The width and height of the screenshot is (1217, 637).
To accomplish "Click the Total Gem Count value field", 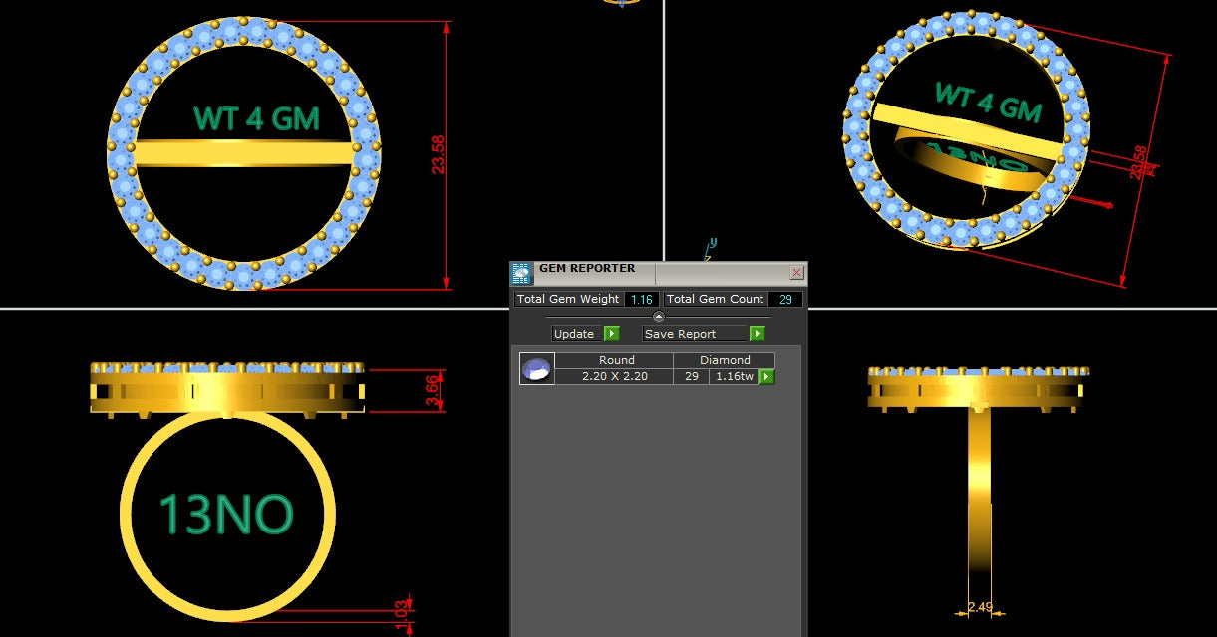I will tap(785, 300).
